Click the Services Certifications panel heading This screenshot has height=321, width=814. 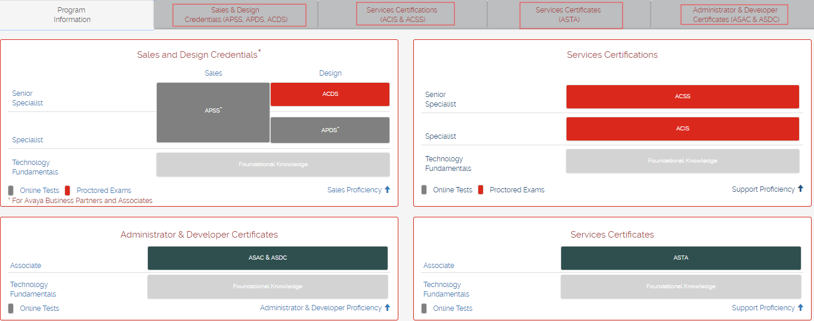[612, 55]
